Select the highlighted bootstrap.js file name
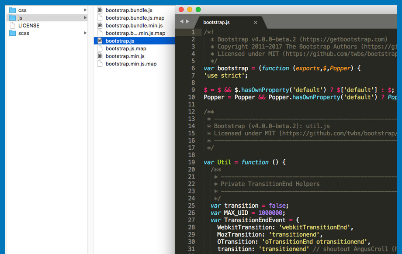 pos(120,41)
